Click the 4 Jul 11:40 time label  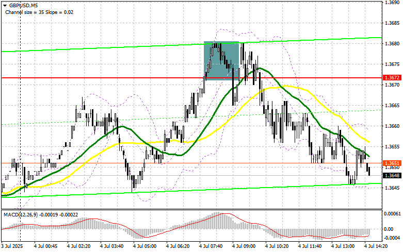pos(310,246)
